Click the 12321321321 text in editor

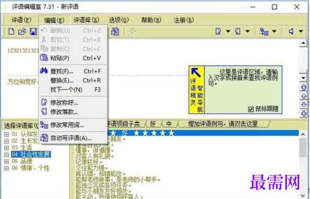click(23, 51)
